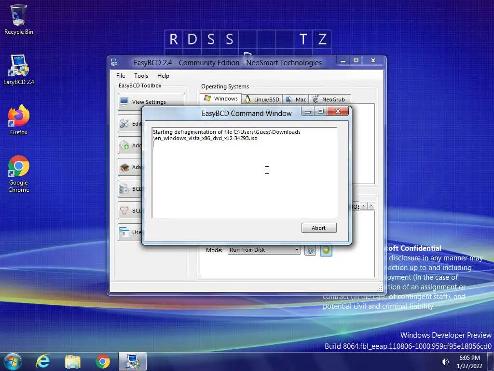Maximize the EasyBCD main window
This screenshot has height=371, width=494.
point(356,60)
